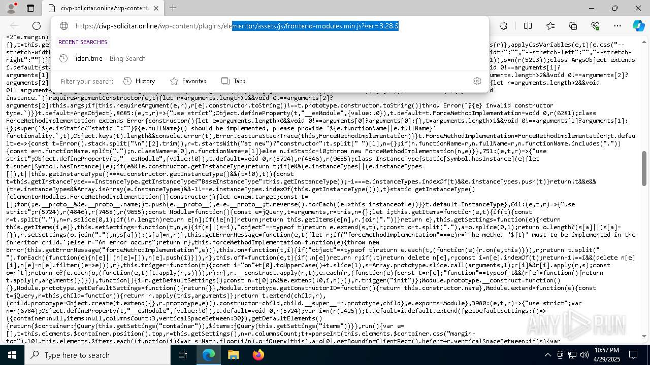Open the notification center icon

[633, 355]
